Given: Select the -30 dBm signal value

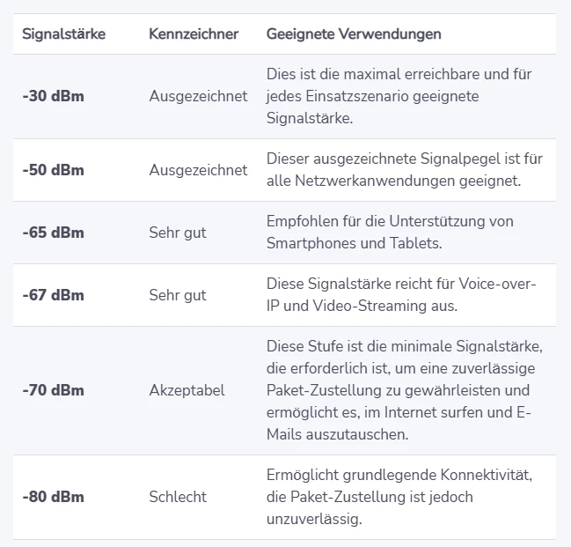Looking at the screenshot, I should tap(53, 96).
